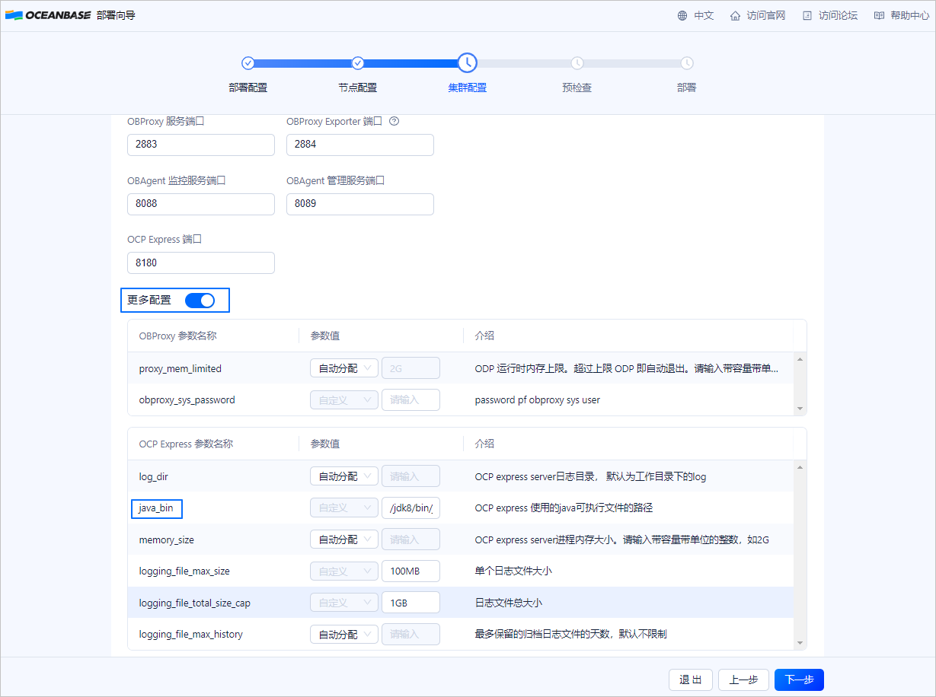Select the 部署 step label

tap(685, 88)
